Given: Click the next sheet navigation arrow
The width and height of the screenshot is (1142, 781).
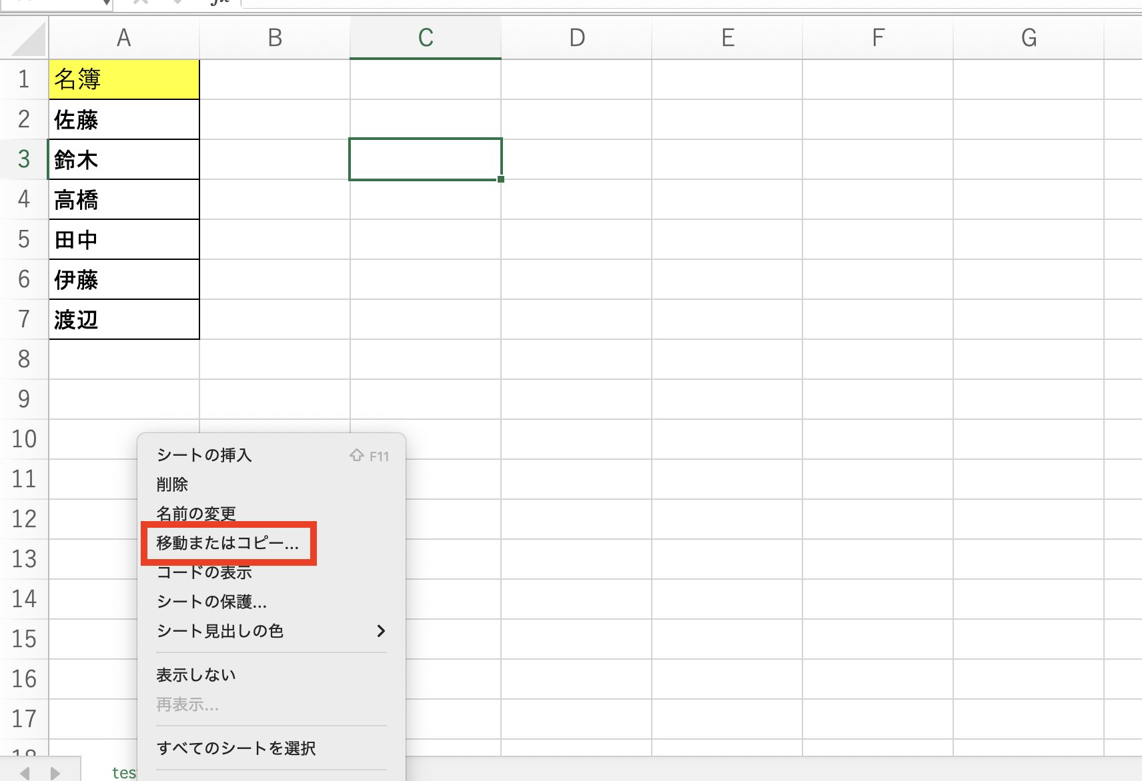Looking at the screenshot, I should [55, 773].
